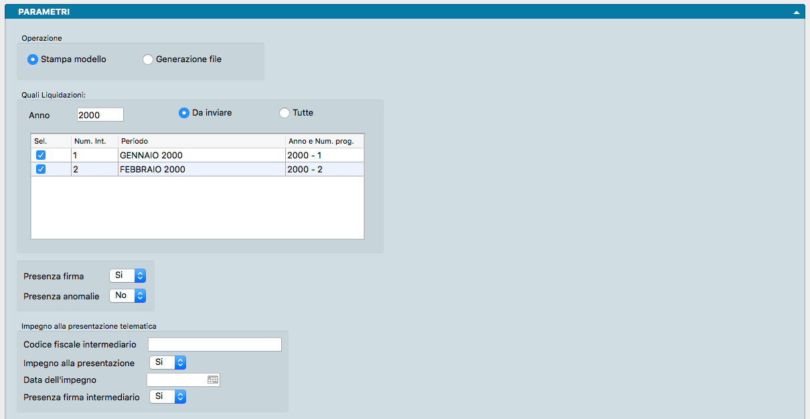Select the GENNAIO 2000 period row
Image resolution: width=810 pixels, height=419 pixels.
coord(201,155)
